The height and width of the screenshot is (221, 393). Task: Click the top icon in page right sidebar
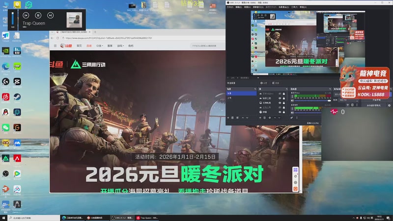(296, 169)
